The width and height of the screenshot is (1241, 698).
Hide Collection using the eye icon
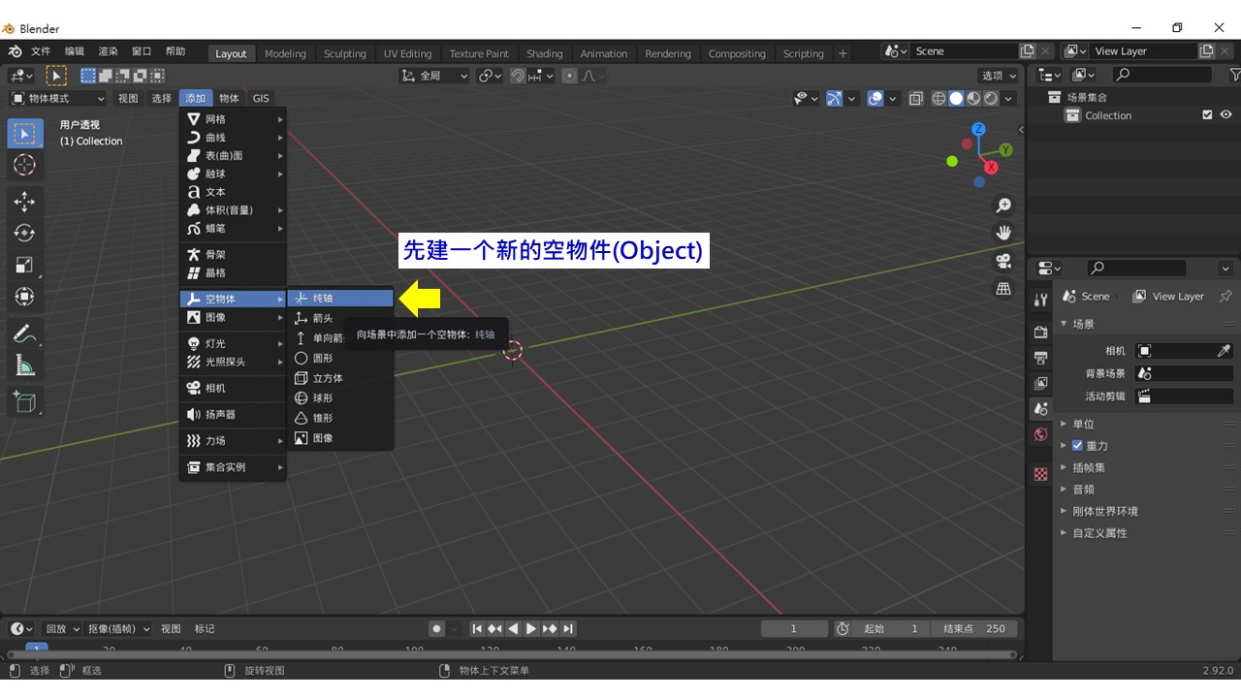click(x=1225, y=114)
